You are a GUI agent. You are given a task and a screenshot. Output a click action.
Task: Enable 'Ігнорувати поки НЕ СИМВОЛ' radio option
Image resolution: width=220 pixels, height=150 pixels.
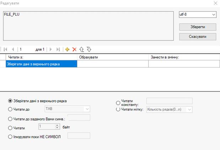(10, 136)
